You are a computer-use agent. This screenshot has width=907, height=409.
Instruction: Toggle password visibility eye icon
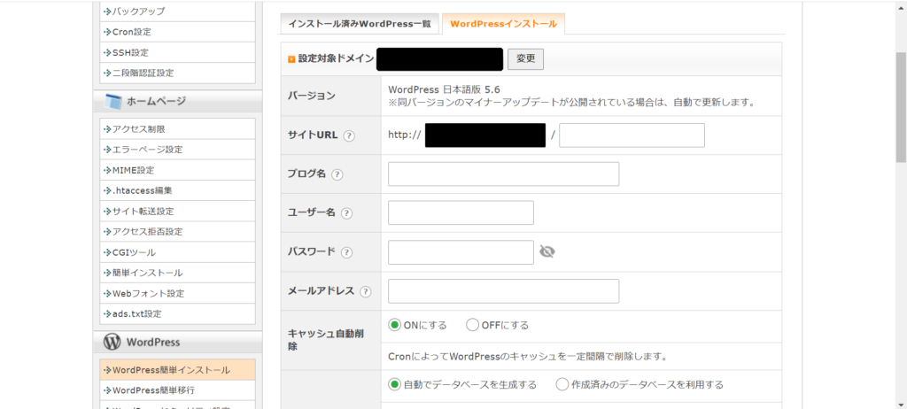coord(547,251)
